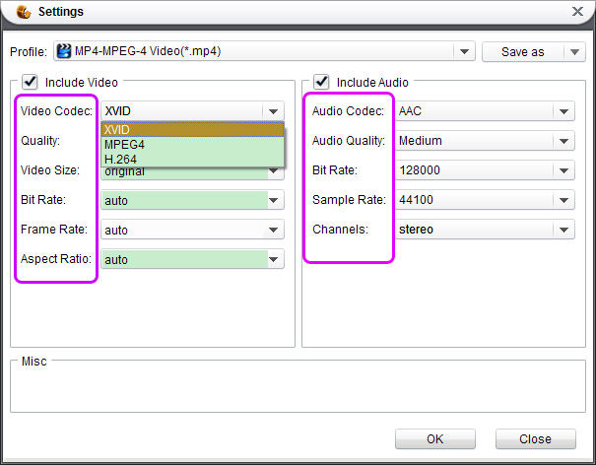
Task: Close the Settings dialog with X
Action: click(x=577, y=12)
